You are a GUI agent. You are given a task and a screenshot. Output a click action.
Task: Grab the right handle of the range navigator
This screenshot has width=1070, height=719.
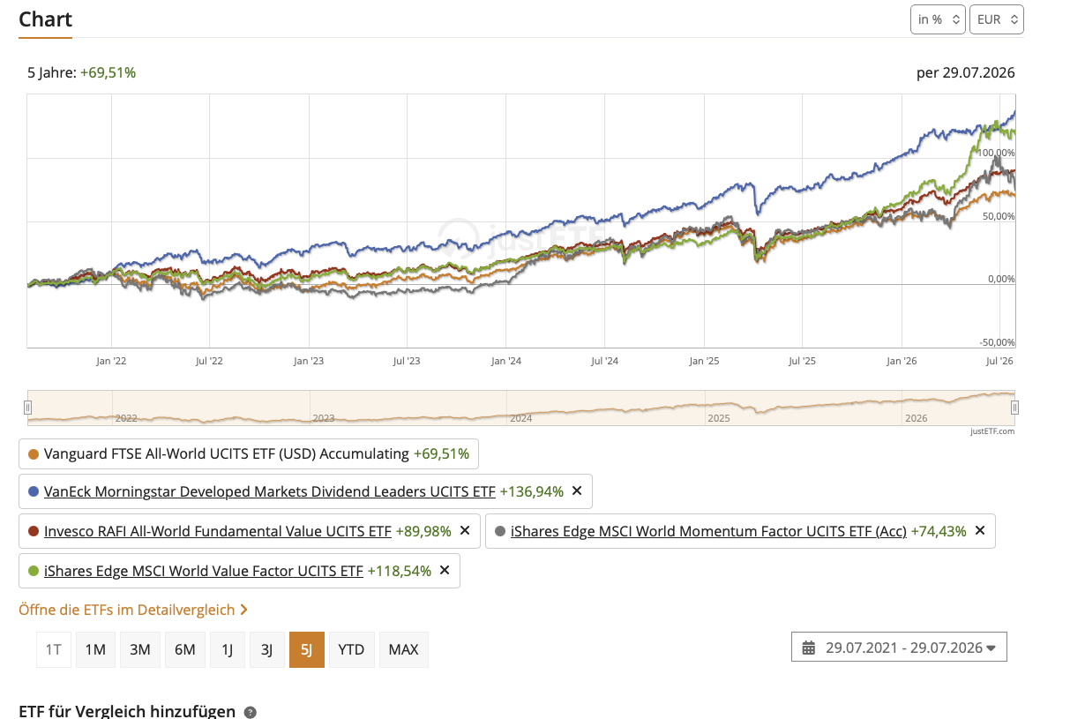click(x=1014, y=407)
